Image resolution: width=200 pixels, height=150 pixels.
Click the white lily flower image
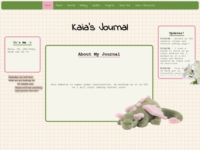[192, 72]
